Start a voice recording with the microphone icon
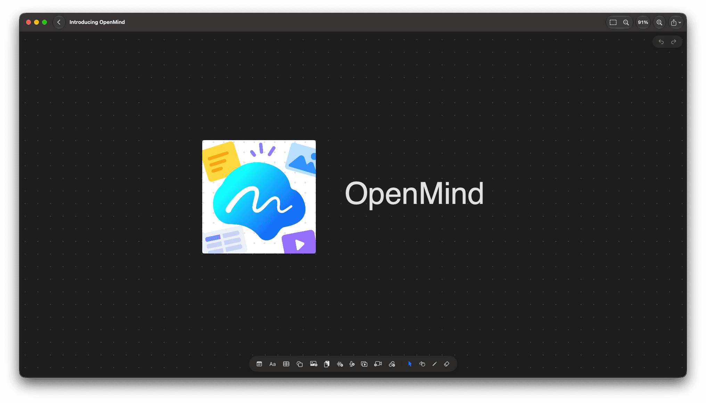706x403 pixels. click(x=352, y=364)
